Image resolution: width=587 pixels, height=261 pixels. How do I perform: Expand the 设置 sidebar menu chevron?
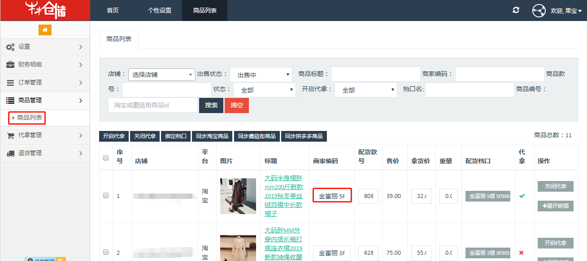click(81, 47)
